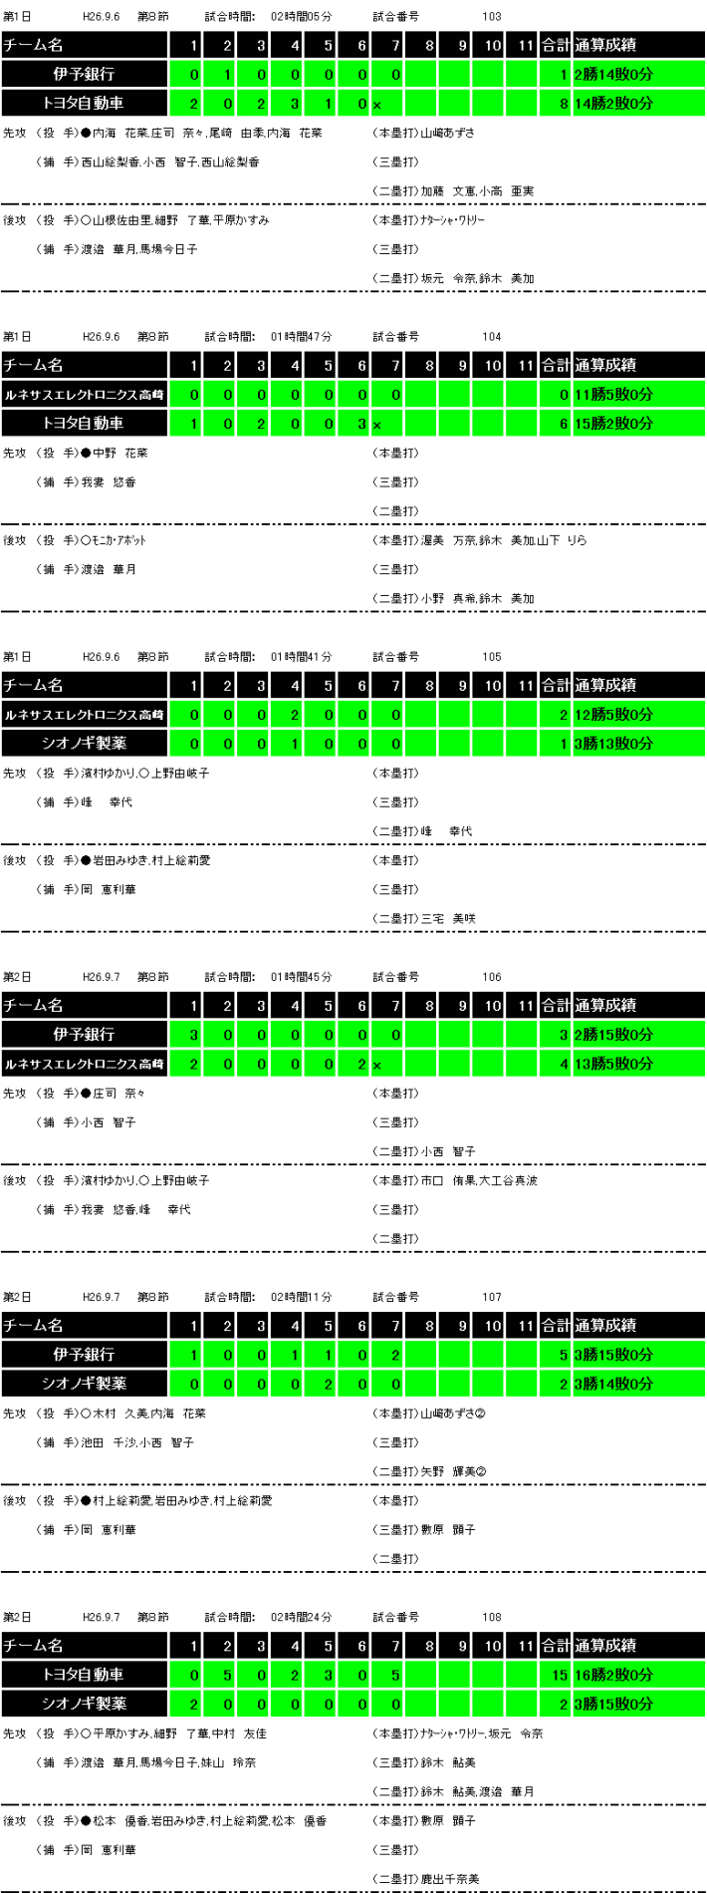Image resolution: width=707 pixels, height=1893 pixels.
Task: Click home run entry 渥美 万奈,鈴木 美加,山下 りら
Action: tap(504, 540)
